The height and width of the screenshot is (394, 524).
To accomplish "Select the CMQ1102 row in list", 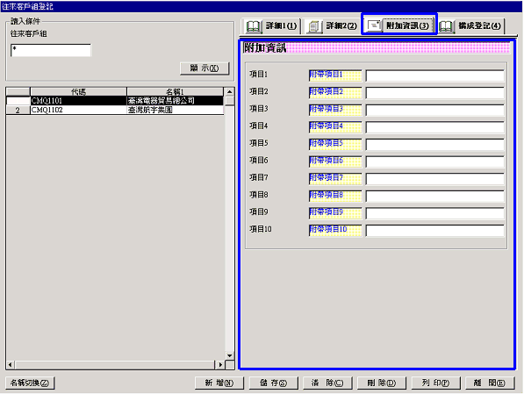I will point(115,110).
